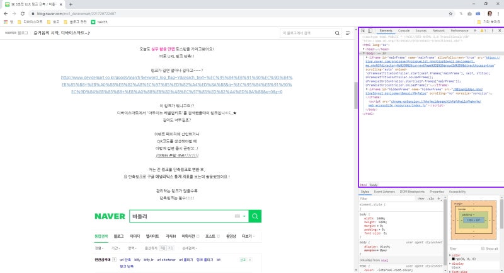Click the Styles pane vertical scrollbar
504x273 pixels.
[x=445, y=233]
